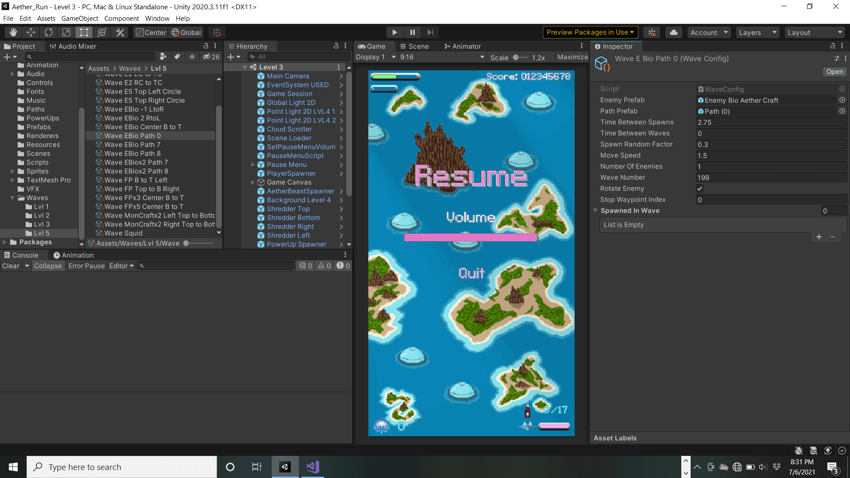
Task: Collapse the Spawned In Wave list
Action: pos(596,211)
